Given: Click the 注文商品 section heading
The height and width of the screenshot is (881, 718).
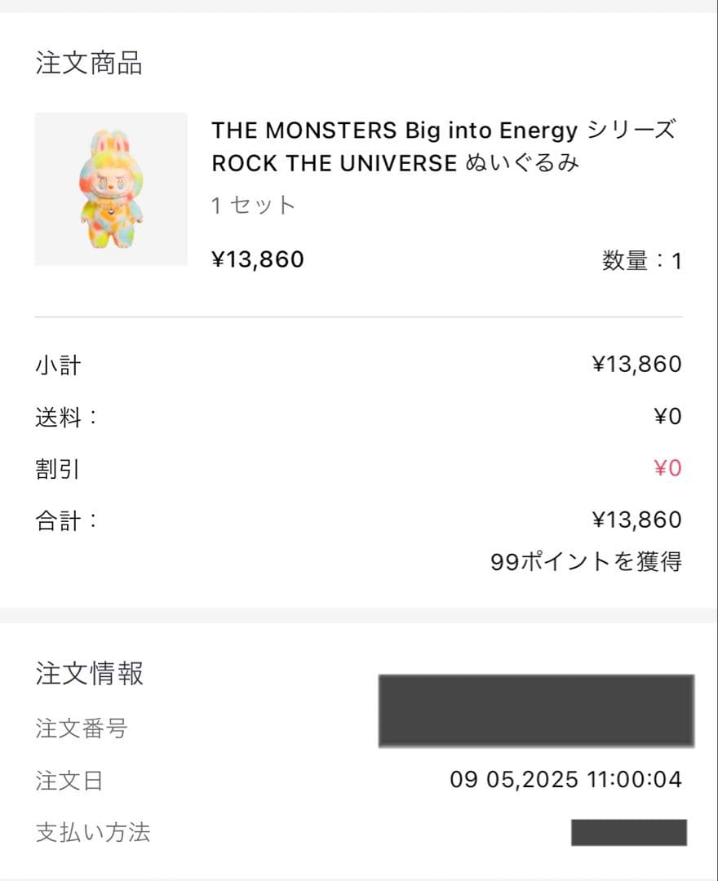Looking at the screenshot, I should (x=89, y=63).
